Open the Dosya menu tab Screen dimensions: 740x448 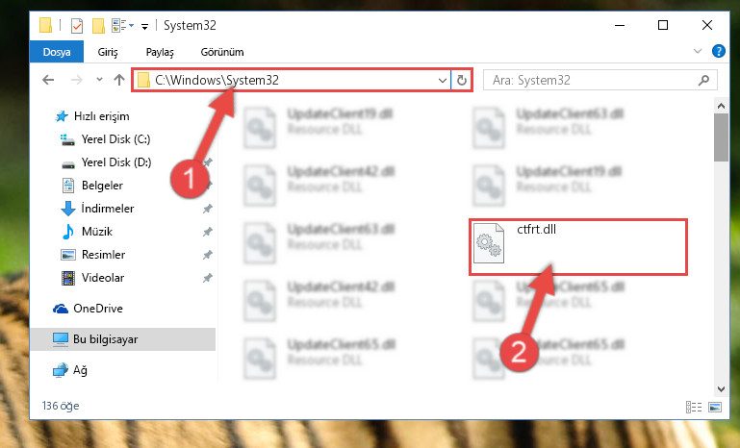coord(57,52)
